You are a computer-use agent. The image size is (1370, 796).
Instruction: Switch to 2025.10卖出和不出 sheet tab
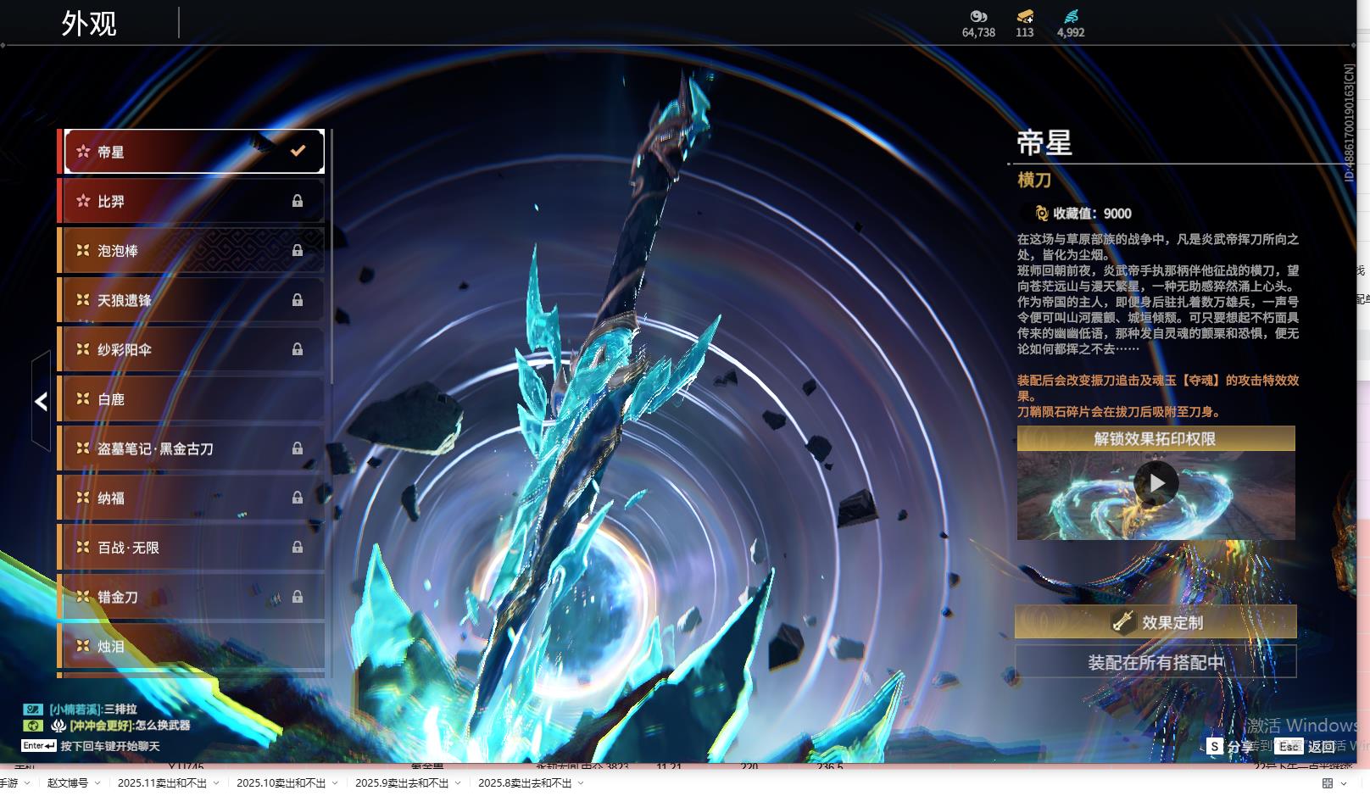point(281,783)
